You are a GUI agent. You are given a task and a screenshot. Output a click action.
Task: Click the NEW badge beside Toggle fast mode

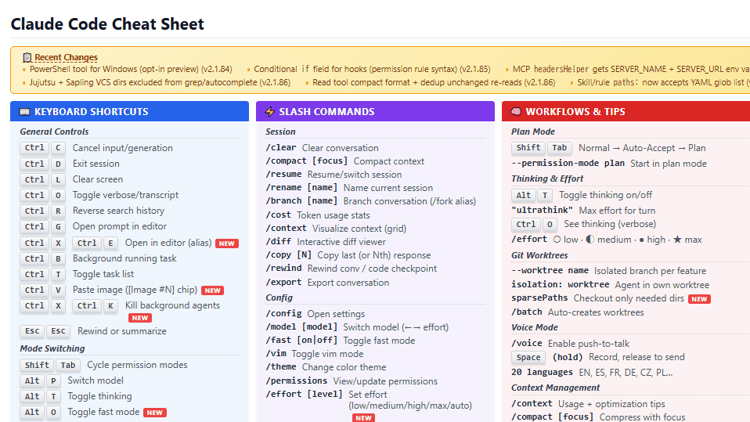pos(155,413)
